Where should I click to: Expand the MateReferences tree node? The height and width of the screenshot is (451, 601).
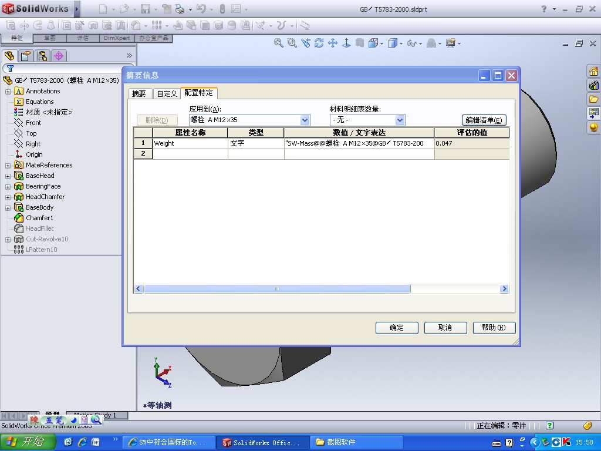point(8,166)
